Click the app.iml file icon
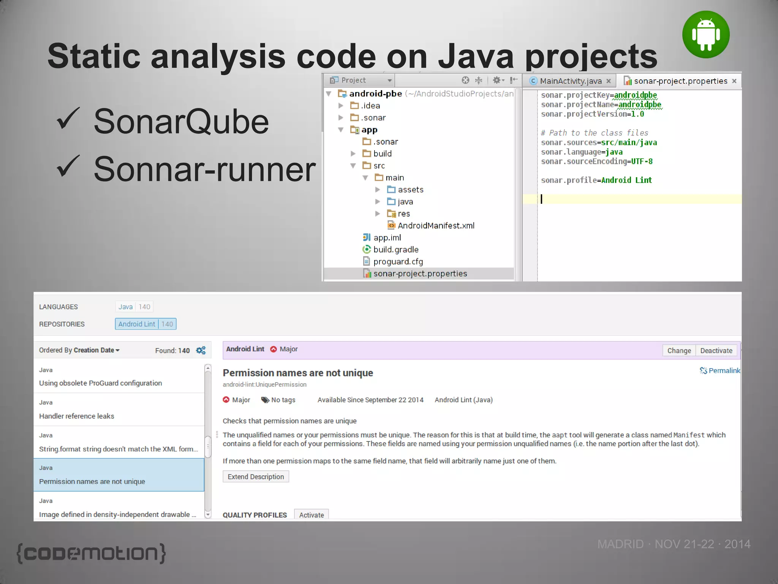 tap(367, 238)
